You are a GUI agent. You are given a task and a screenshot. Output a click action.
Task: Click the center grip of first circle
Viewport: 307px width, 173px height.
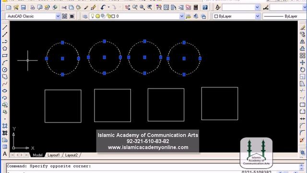(x=62, y=59)
